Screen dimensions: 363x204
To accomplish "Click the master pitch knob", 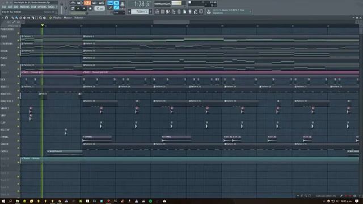I will [x=66, y=8].
